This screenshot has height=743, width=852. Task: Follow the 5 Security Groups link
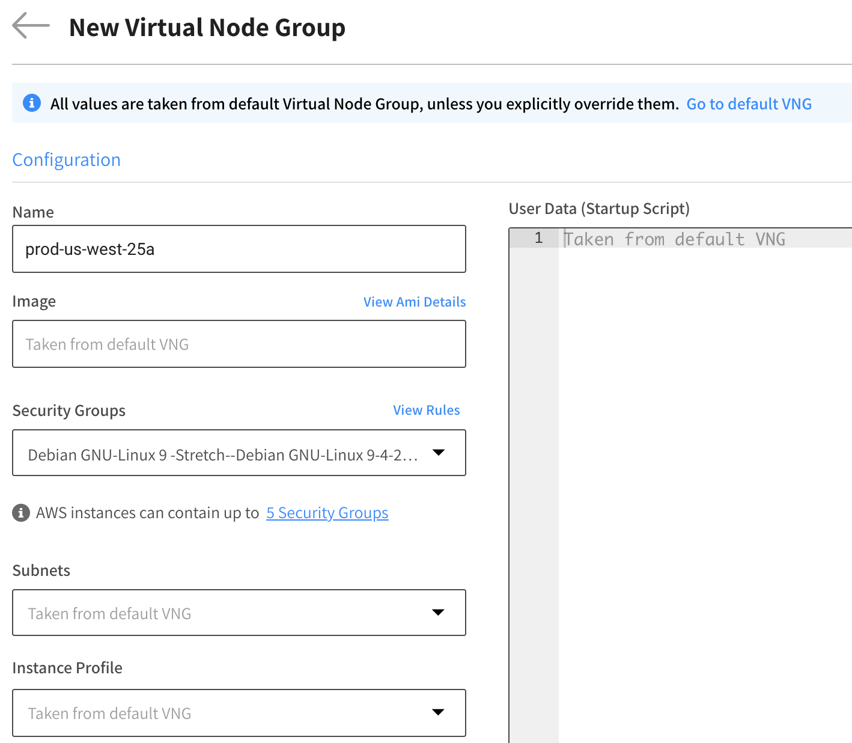[x=327, y=513]
